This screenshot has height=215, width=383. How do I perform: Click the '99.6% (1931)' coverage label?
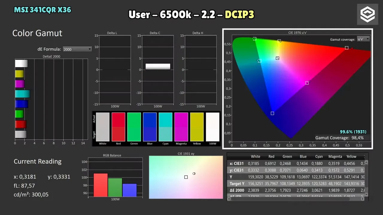pyautogui.click(x=353, y=132)
